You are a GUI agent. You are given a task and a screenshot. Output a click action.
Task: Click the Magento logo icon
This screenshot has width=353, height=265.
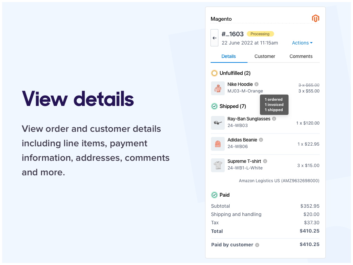[x=315, y=18]
